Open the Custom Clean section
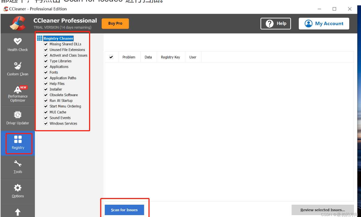Viewport: 361px width, 217px height. point(18,69)
